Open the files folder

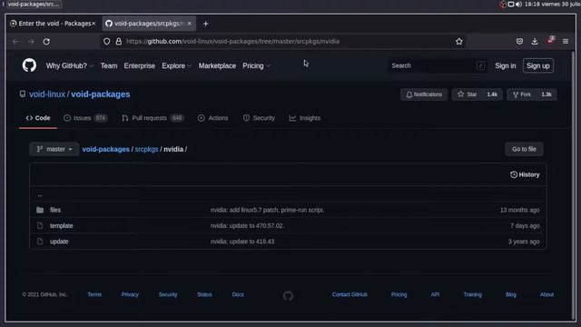(55, 210)
